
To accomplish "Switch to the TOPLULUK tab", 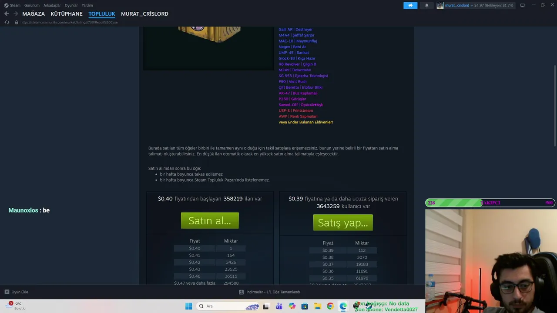I will pos(102,14).
